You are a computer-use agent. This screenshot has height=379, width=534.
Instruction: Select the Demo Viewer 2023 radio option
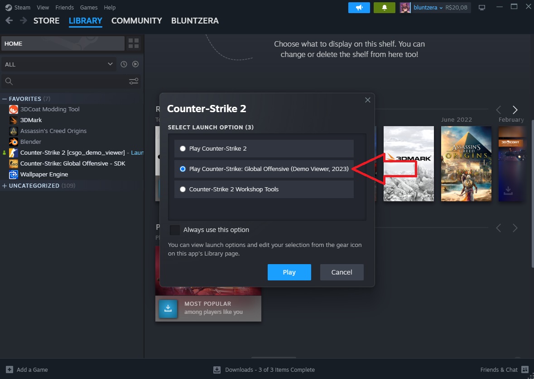(183, 169)
